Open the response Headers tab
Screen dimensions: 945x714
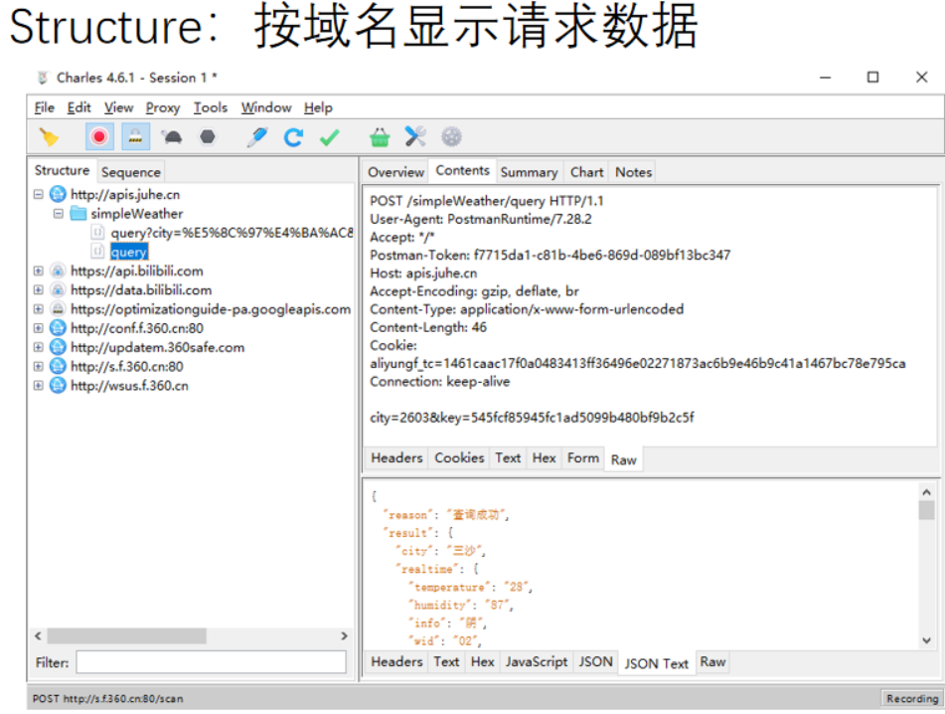396,662
